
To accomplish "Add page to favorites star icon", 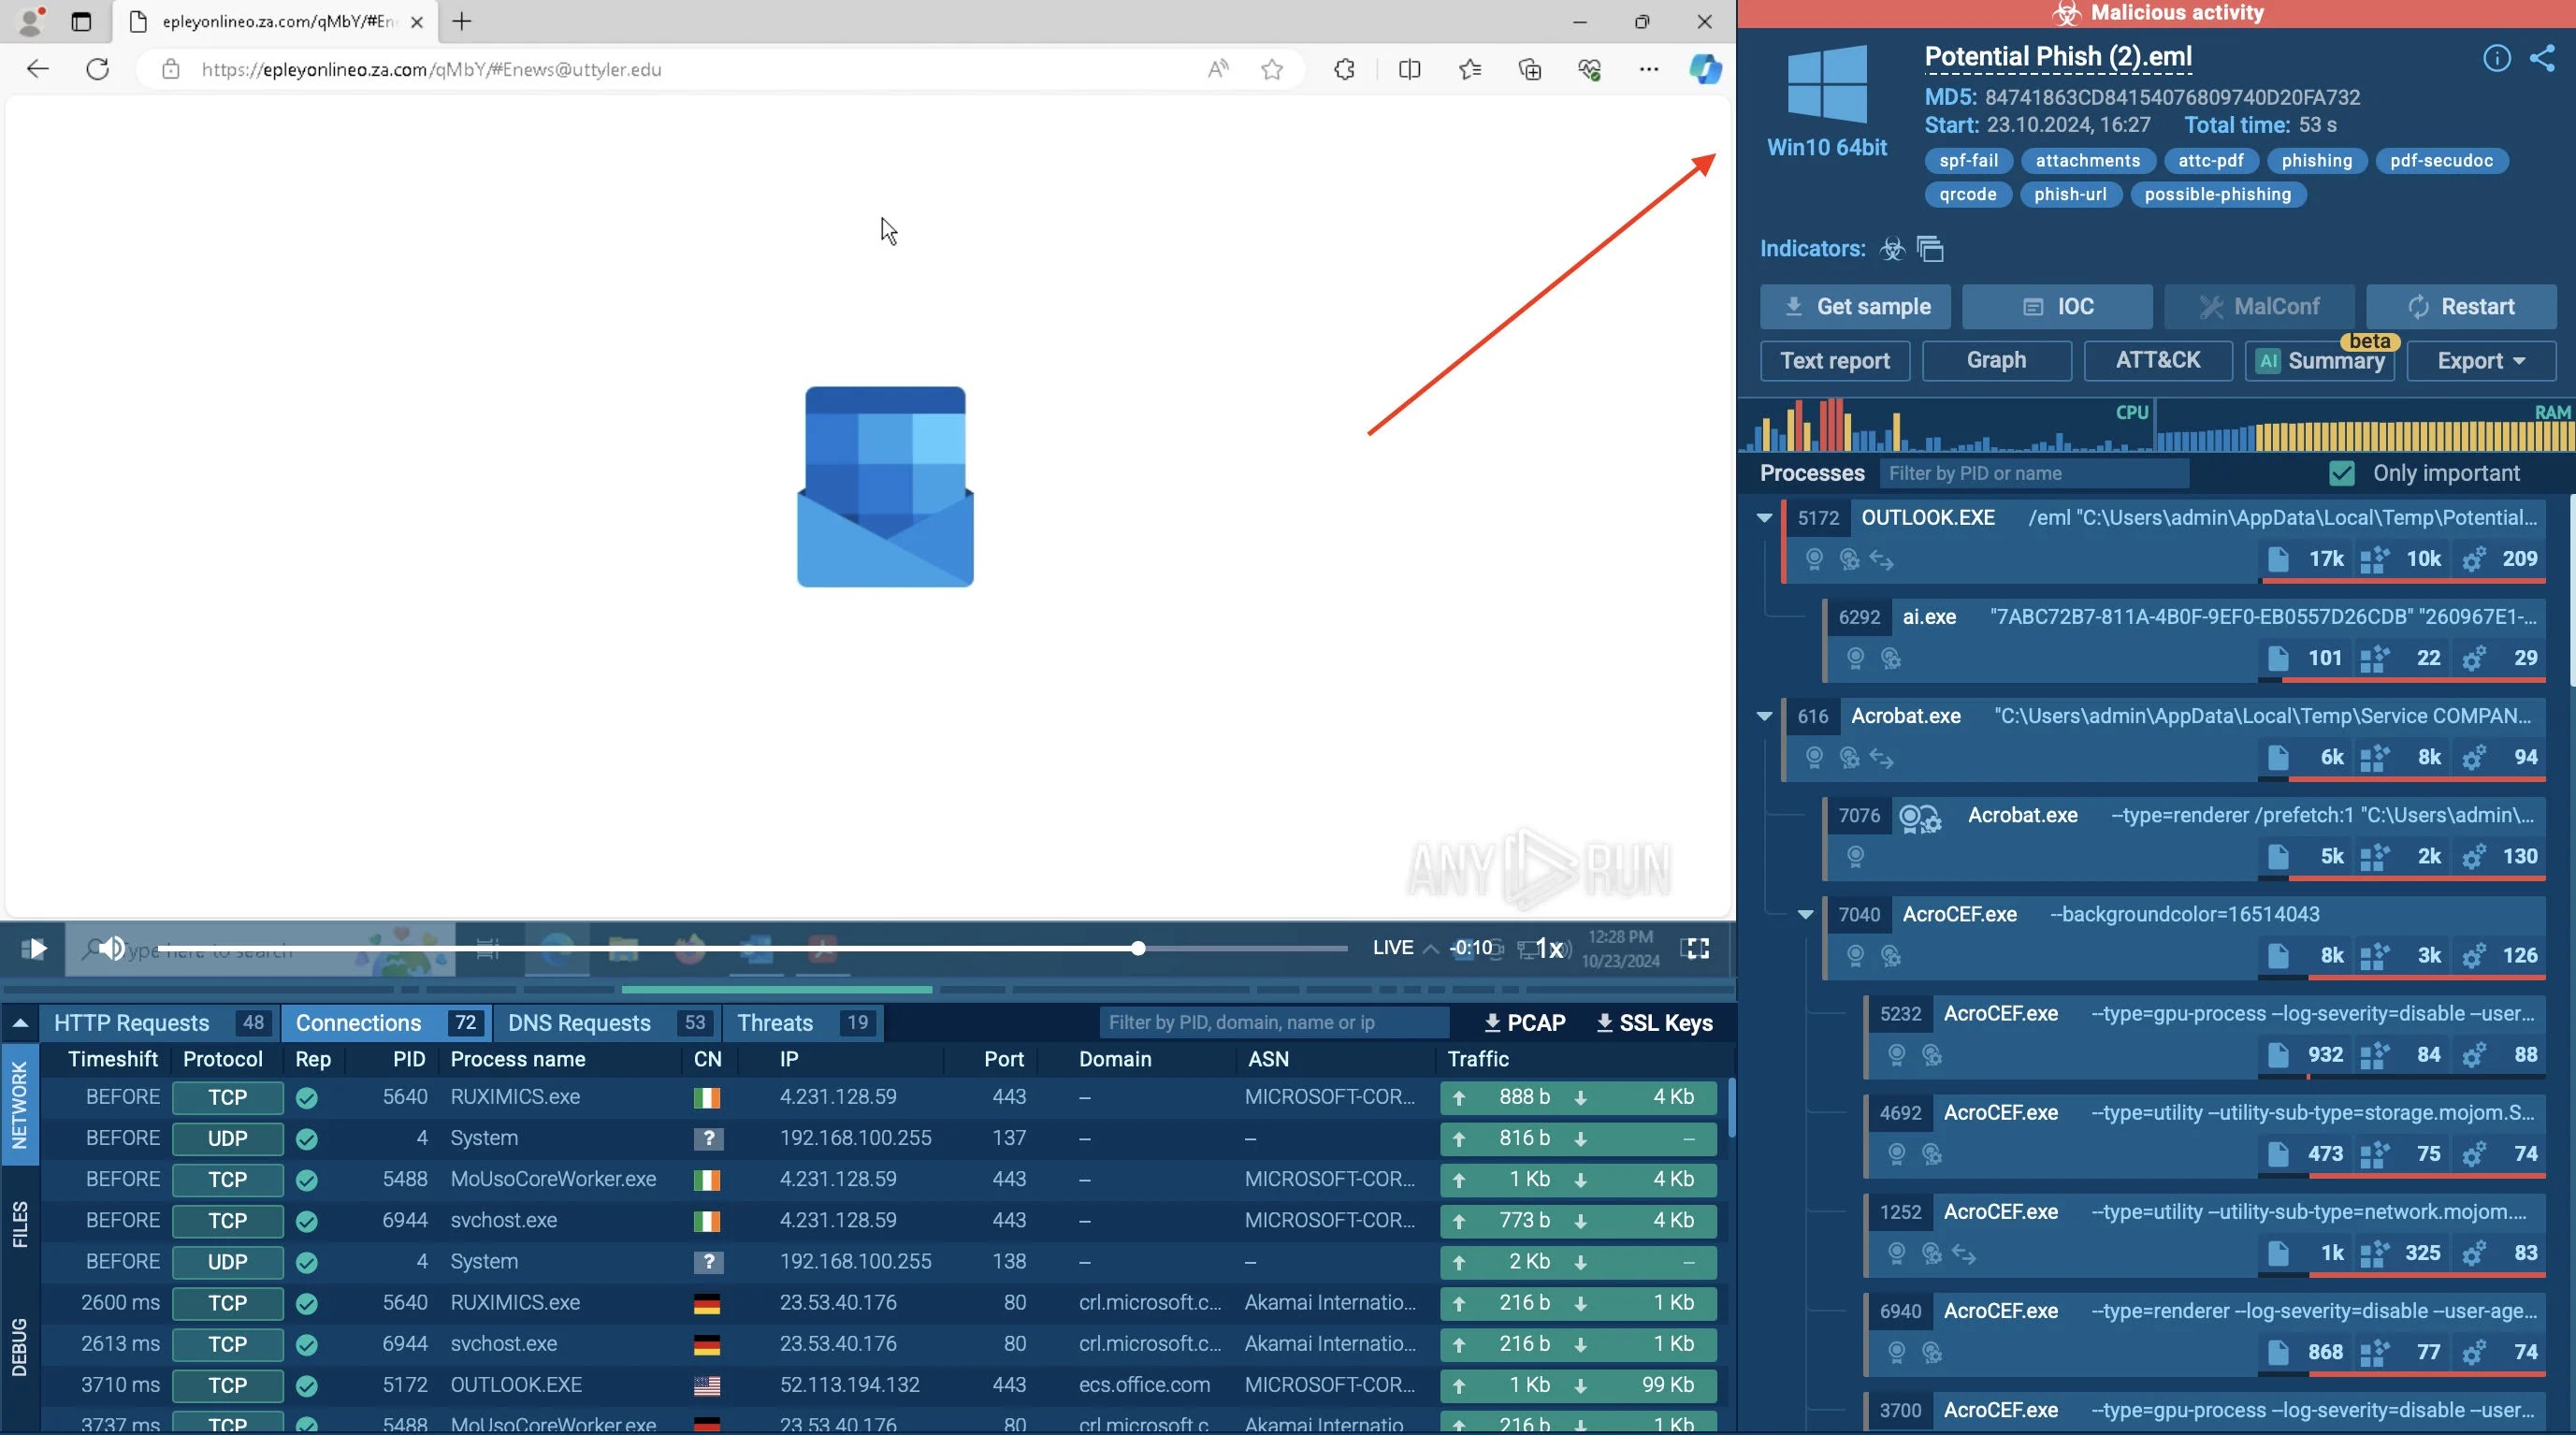I will pos(1272,69).
